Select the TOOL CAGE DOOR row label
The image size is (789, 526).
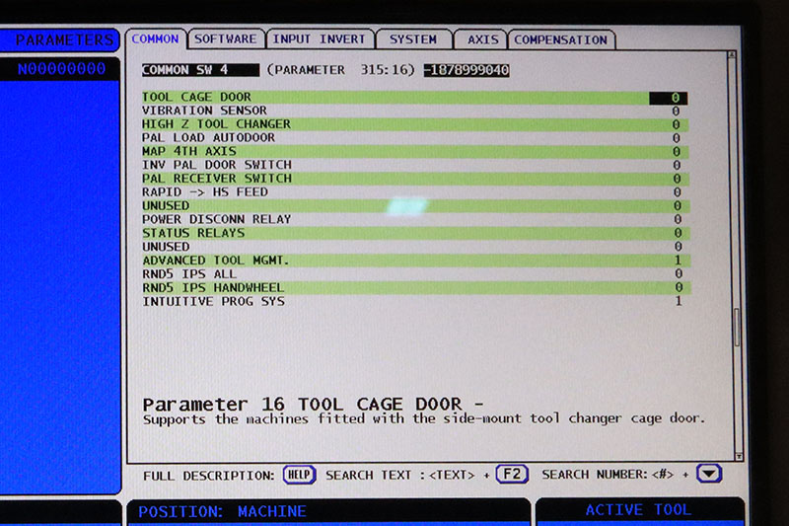(x=196, y=97)
